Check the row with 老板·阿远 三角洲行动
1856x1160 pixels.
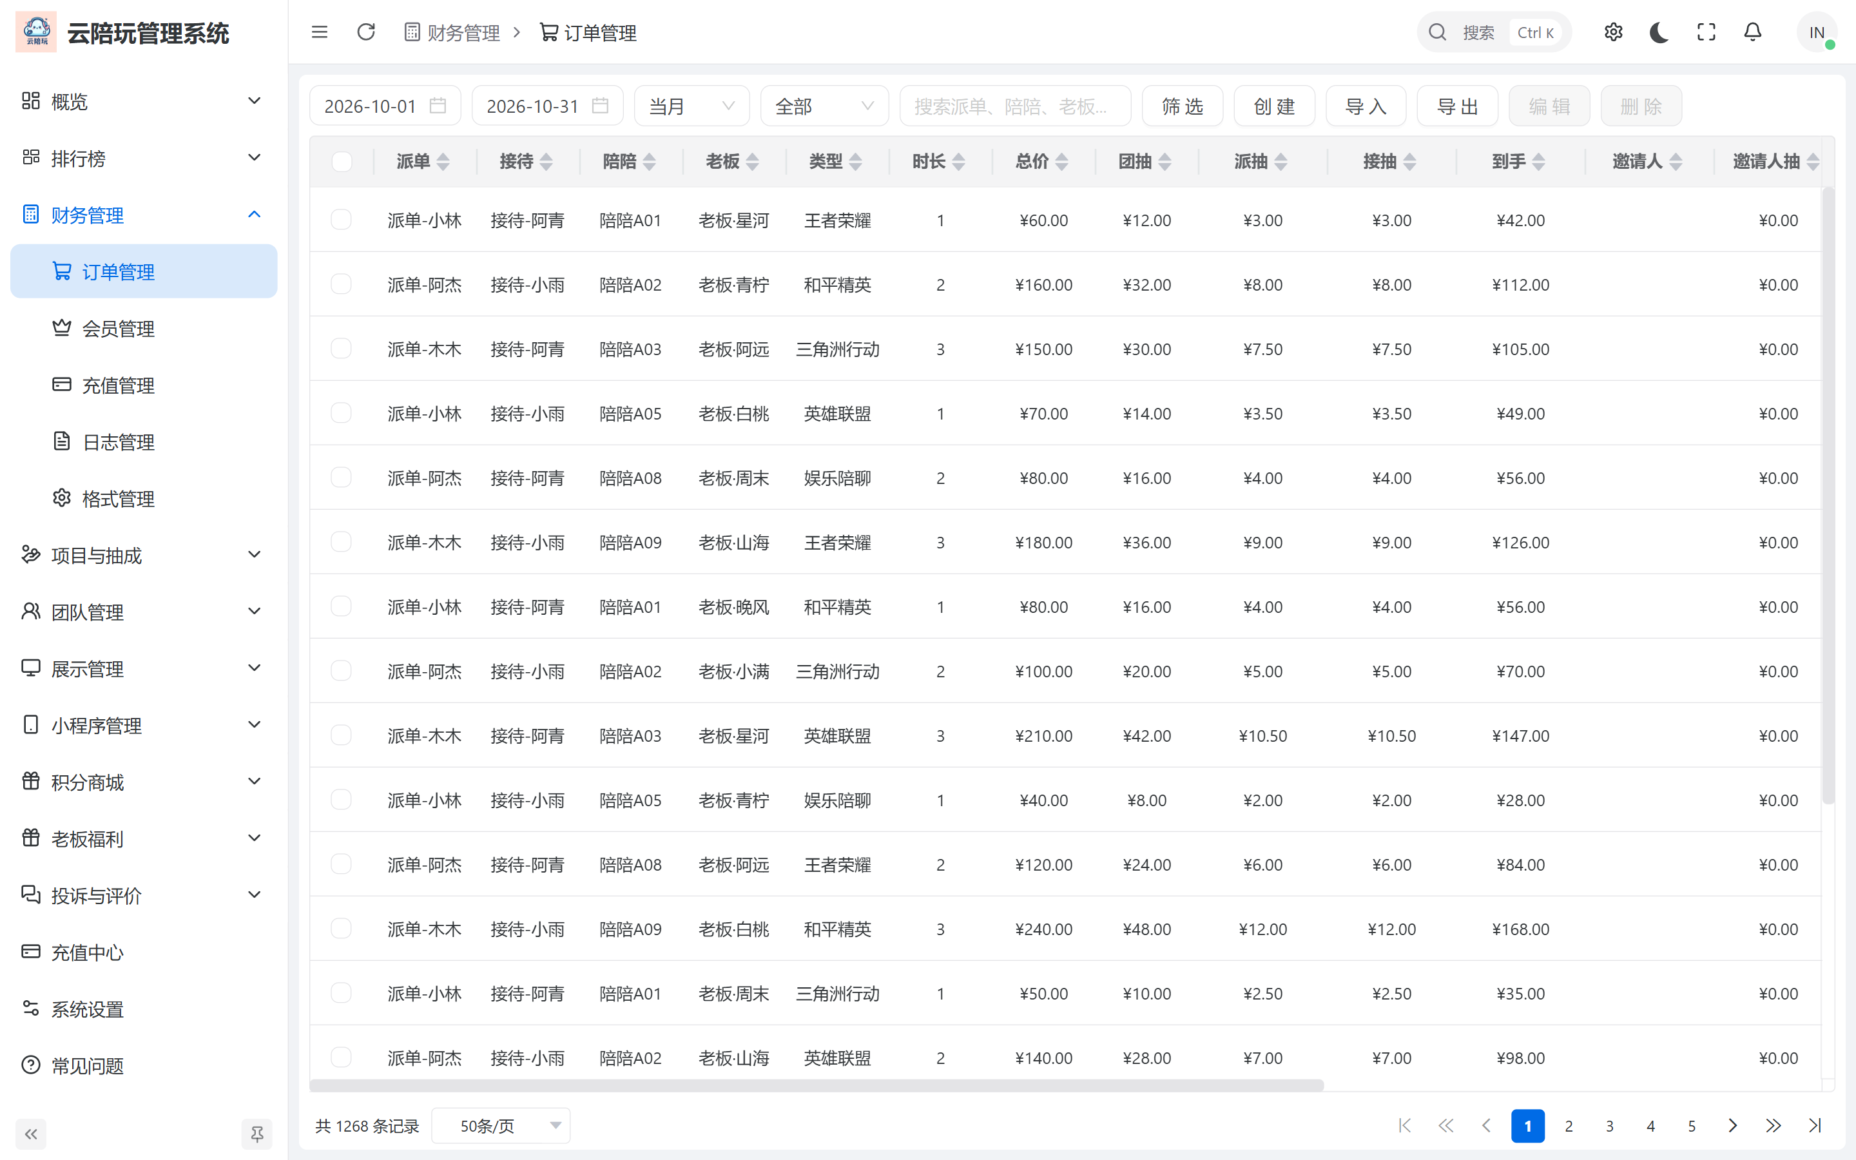pos(342,349)
